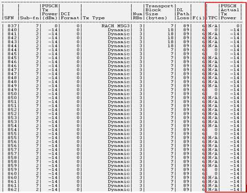
Task: Click the DL Path Loss column header
Action: pyautogui.click(x=183, y=14)
